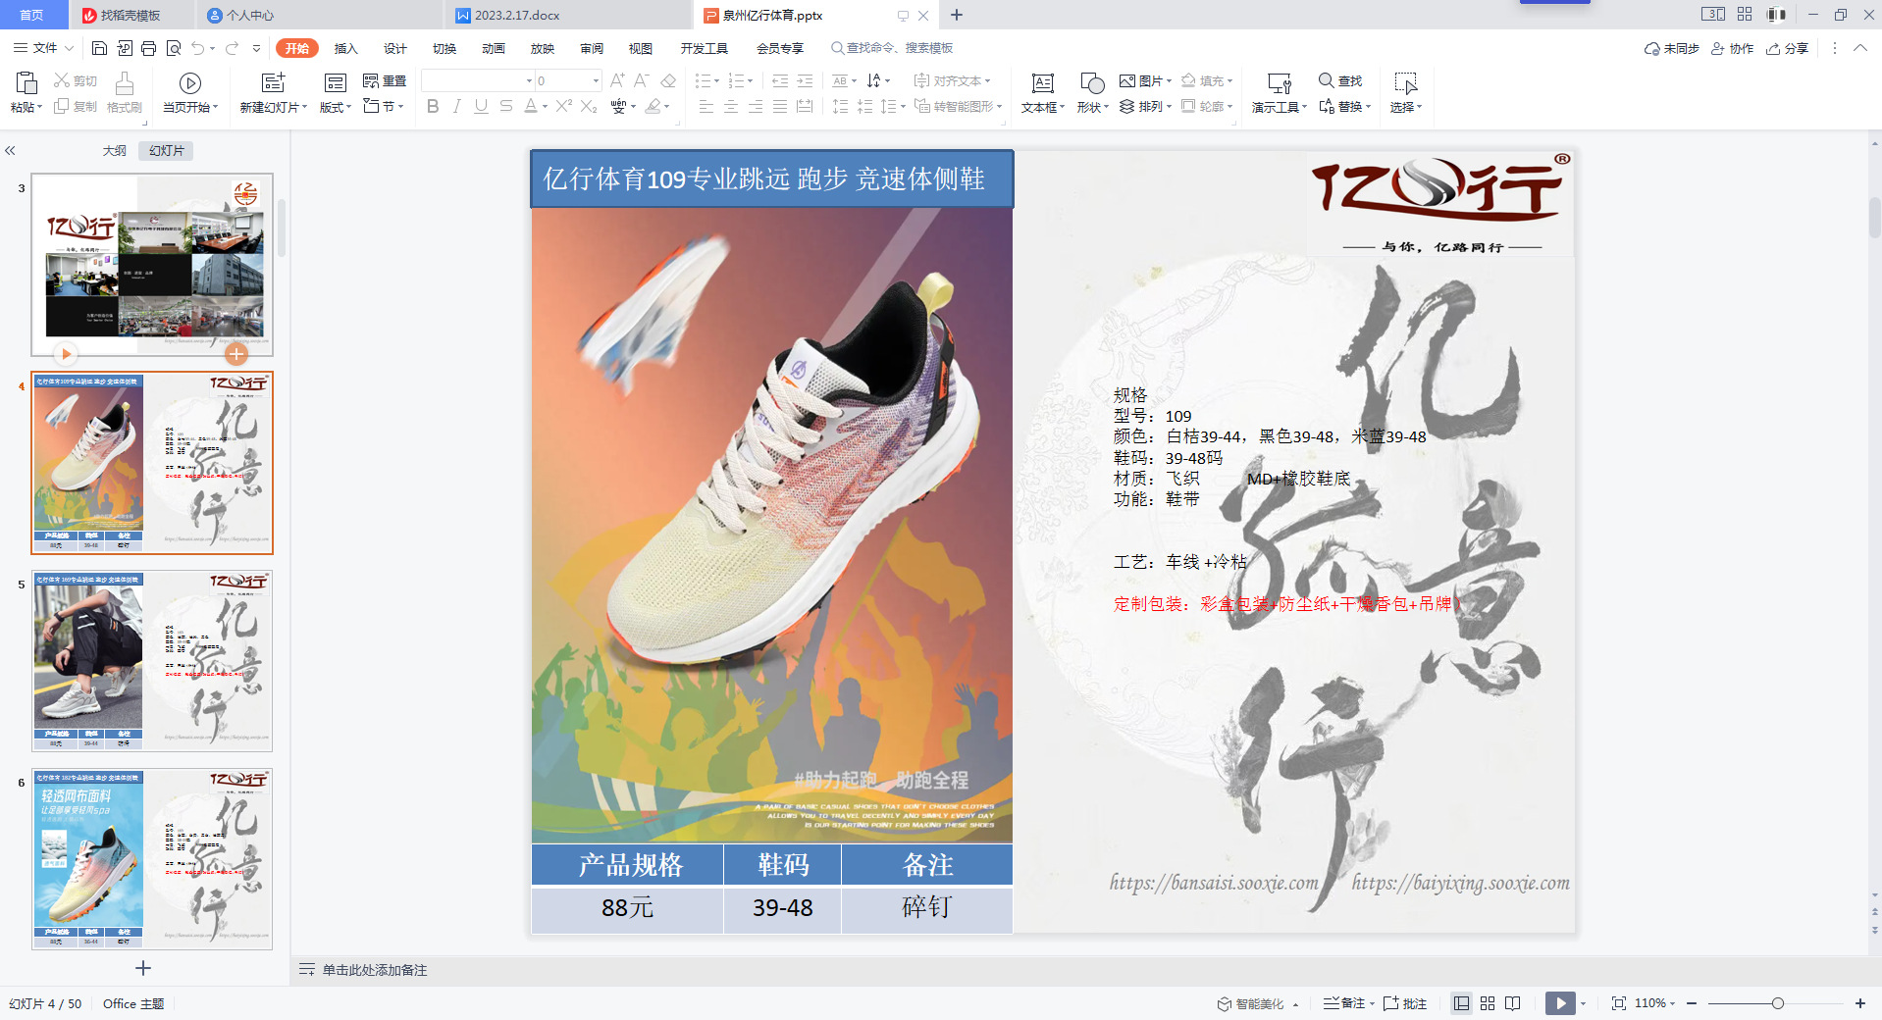Click the Not Synced (未同步) button
The image size is (1882, 1020).
tap(1671, 48)
